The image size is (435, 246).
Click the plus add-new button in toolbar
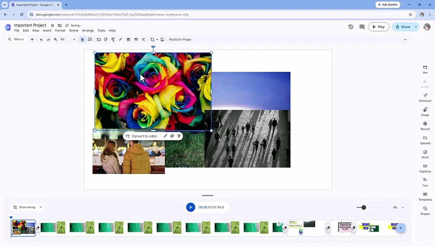coord(32,40)
